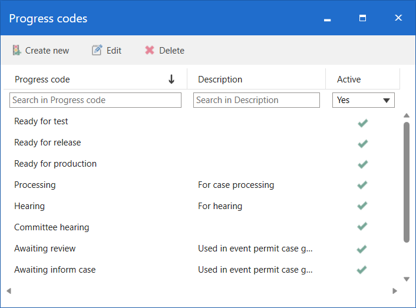
Task: Click the red Delete cross icon
Action: click(x=150, y=50)
